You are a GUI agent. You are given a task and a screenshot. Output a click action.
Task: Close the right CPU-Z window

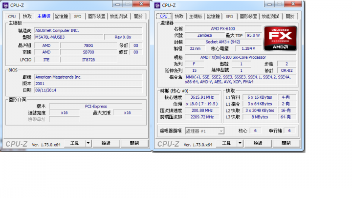pos(293,4)
